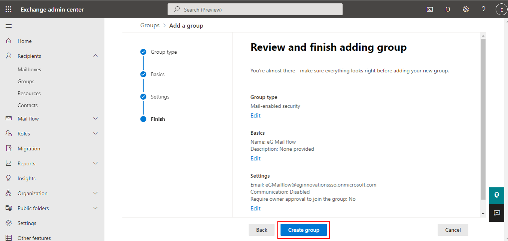The image size is (508, 241).
Task: Click the search magnifier icon
Action: tap(177, 9)
